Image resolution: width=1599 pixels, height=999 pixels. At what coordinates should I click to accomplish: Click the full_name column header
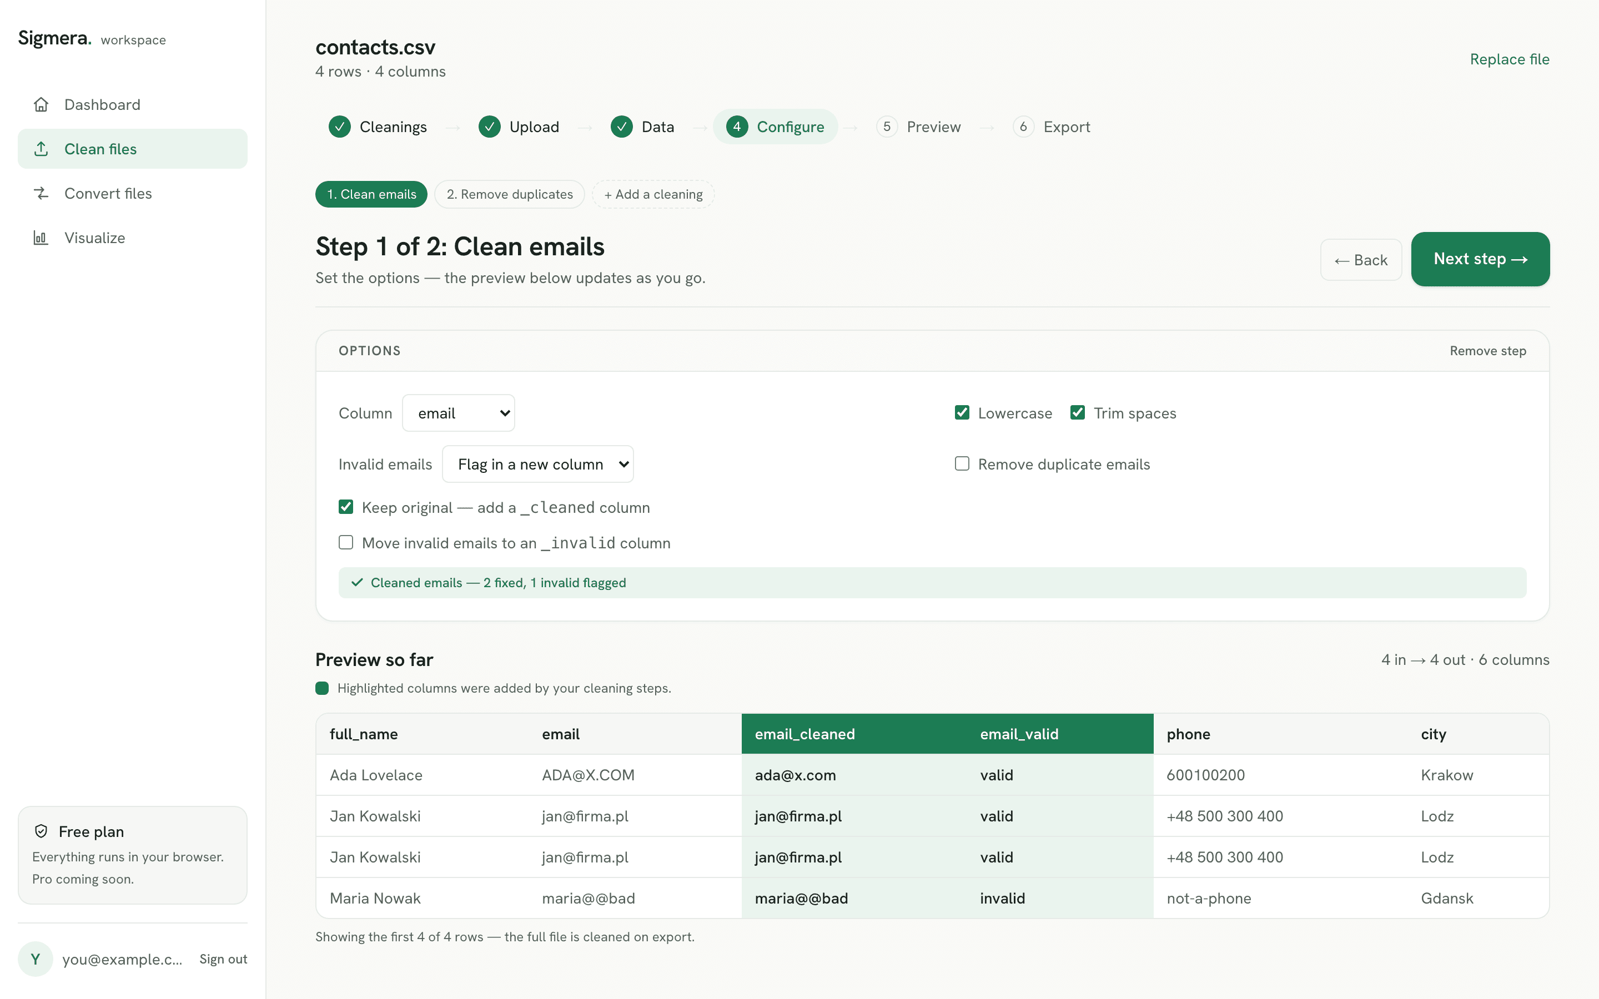click(x=423, y=734)
